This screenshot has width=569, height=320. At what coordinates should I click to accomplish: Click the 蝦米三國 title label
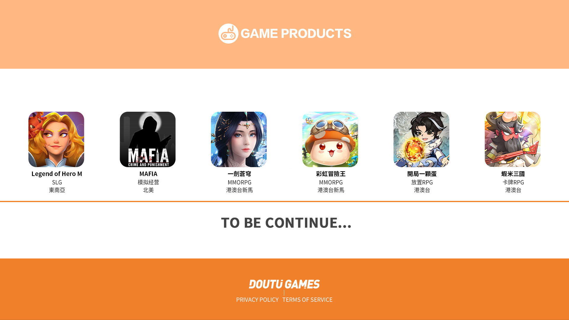[513, 174]
